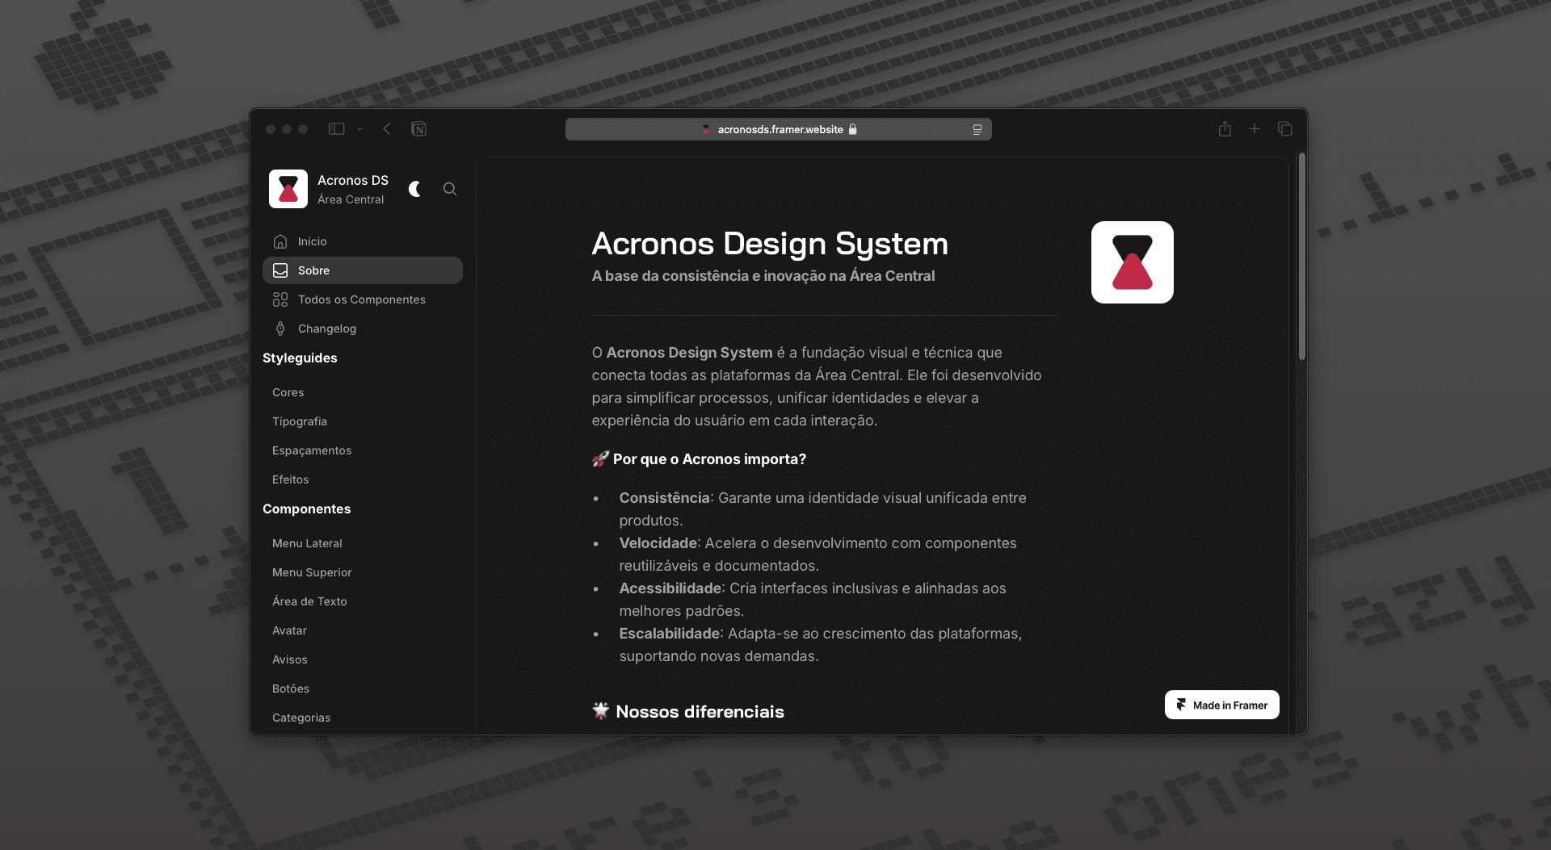This screenshot has height=850, width=1551.
Task: Click the Acronos Design System title
Action: [770, 244]
